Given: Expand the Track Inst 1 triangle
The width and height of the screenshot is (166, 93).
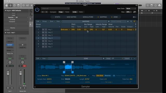Looking at the screenshot, I should 5,33.
